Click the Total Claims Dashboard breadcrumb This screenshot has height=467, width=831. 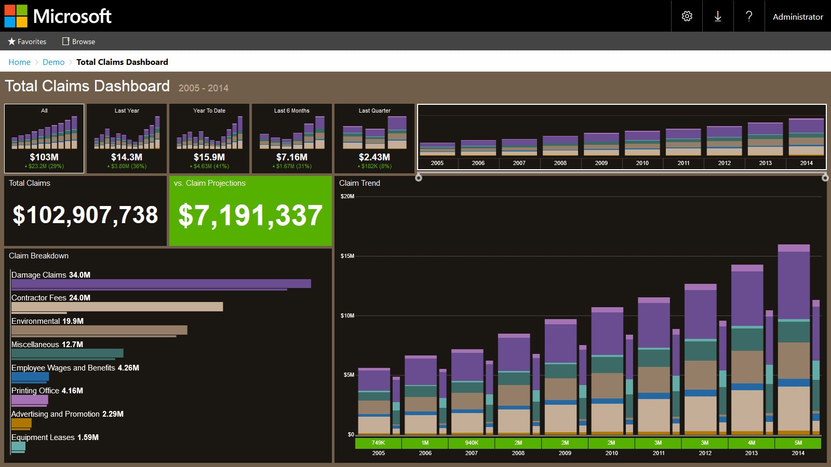[x=122, y=62]
